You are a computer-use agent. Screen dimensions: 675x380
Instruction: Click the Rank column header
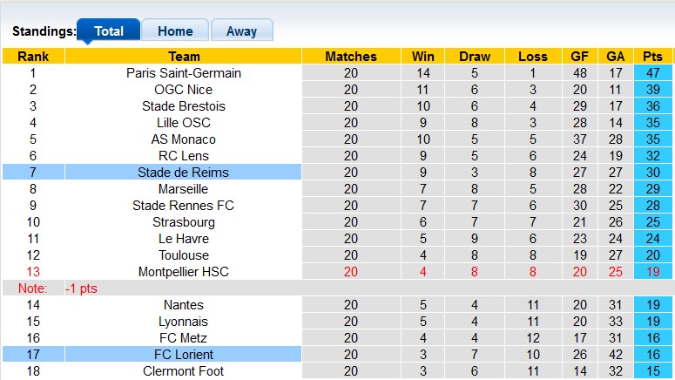click(x=33, y=57)
